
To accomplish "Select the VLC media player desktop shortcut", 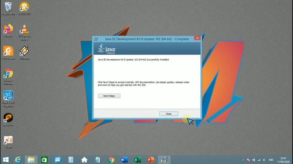I will click(24, 32).
